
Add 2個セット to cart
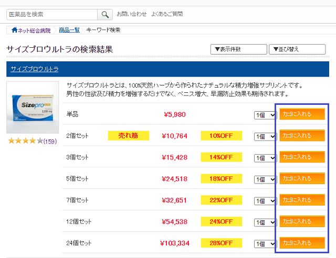click(x=302, y=135)
